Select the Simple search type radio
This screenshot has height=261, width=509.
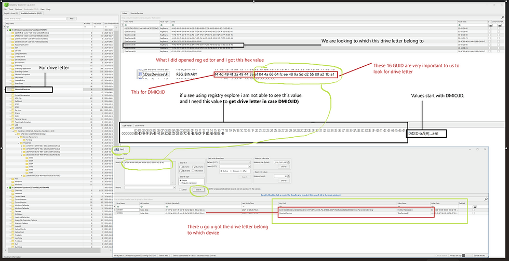click(181, 180)
